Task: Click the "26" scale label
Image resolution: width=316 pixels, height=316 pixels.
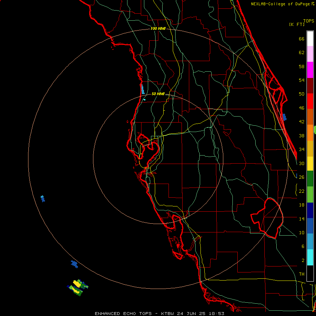Action: (x=302, y=177)
